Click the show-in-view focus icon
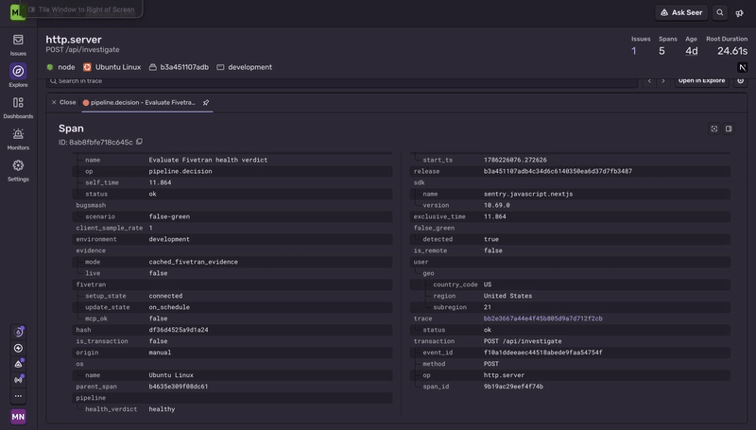 [x=714, y=129]
